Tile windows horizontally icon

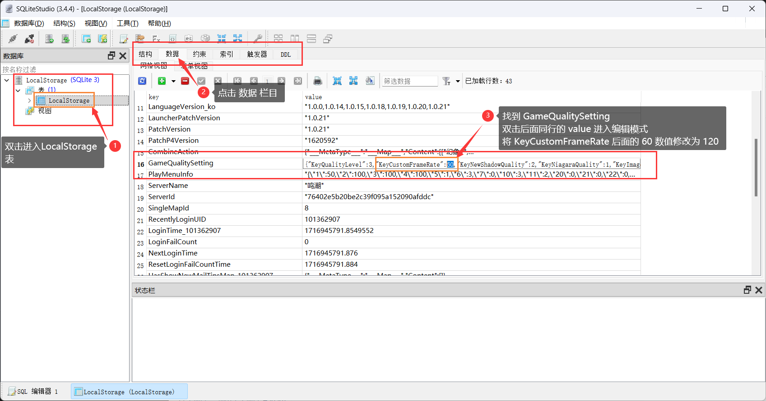[x=311, y=39]
